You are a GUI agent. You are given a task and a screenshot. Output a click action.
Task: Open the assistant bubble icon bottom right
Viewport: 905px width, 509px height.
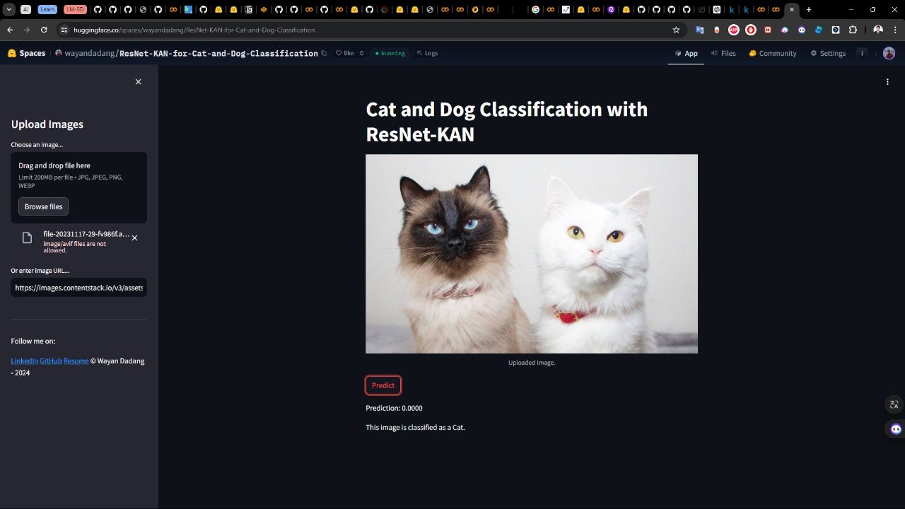[894, 429]
